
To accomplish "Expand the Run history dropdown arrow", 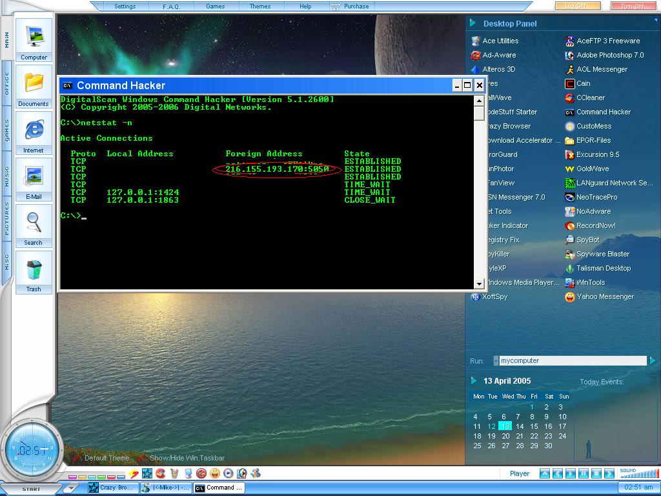I will (x=496, y=361).
